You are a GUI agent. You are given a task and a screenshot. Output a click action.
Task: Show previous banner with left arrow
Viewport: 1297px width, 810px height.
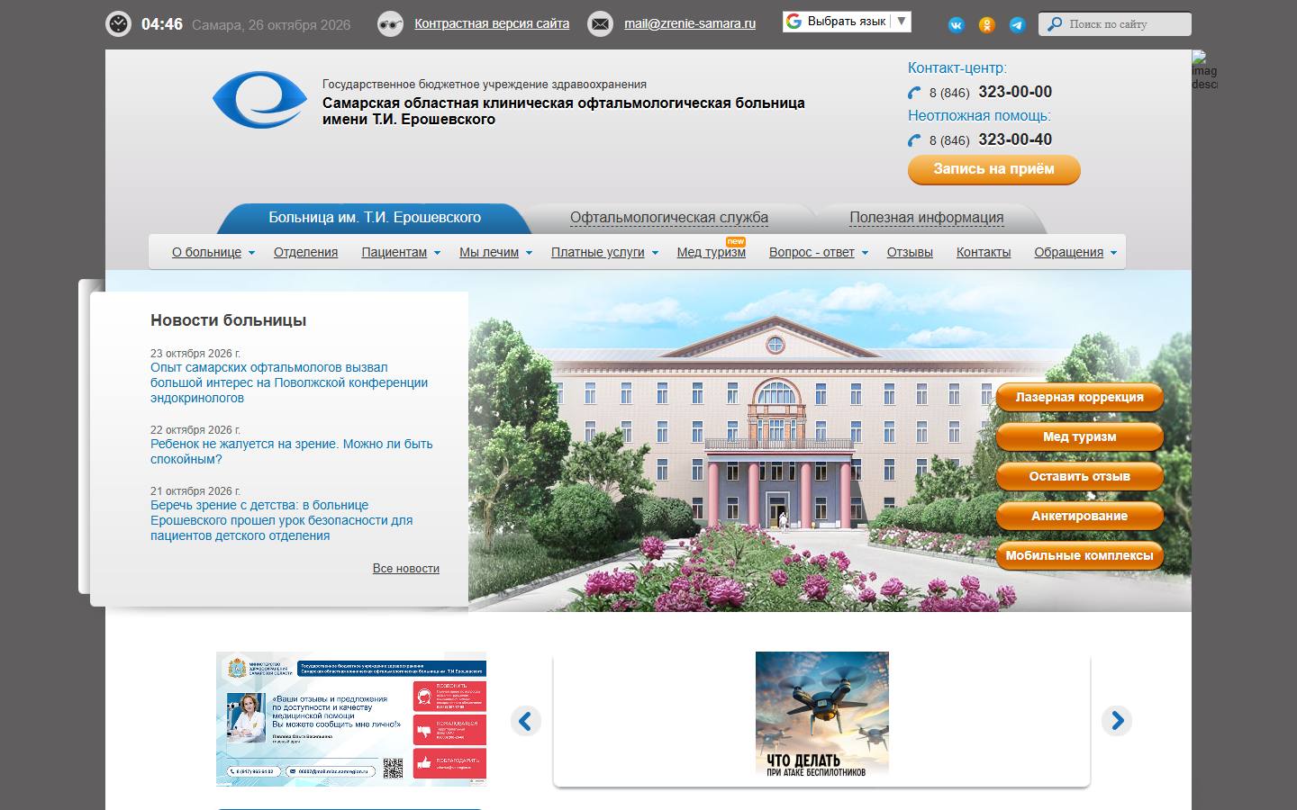526,721
